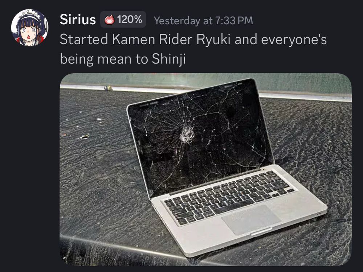Click the timestamp Yesterday at 7:33 PM
Screen dimensions: 363x272
click(x=203, y=21)
